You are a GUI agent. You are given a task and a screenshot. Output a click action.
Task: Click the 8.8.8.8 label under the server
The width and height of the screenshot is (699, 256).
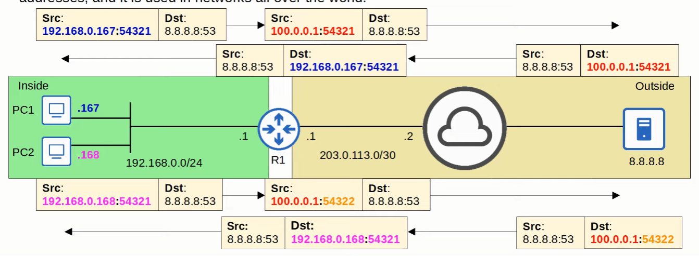pyautogui.click(x=646, y=161)
